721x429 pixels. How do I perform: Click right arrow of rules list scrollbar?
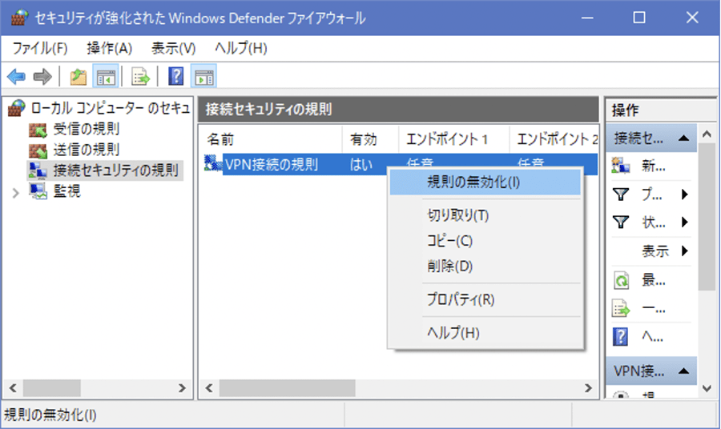(588, 388)
